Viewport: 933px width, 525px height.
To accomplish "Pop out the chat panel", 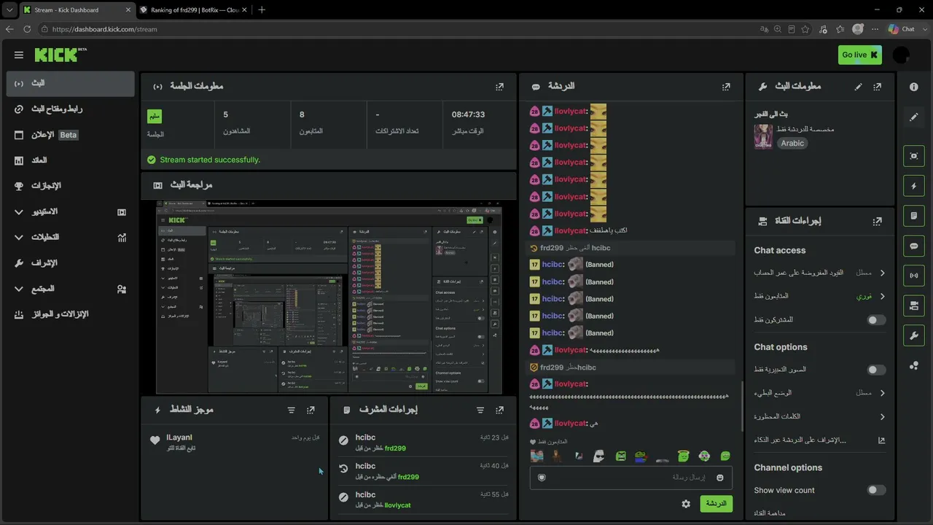I will [726, 86].
